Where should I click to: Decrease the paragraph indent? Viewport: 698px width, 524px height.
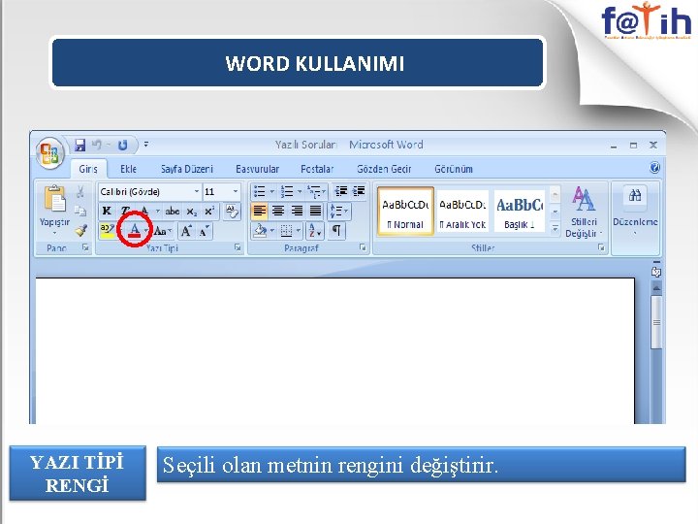341,191
